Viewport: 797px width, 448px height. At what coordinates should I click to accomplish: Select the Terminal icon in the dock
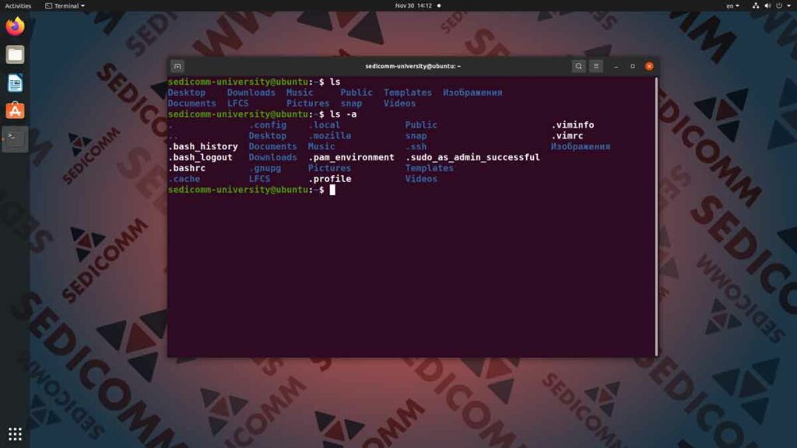[x=15, y=138]
